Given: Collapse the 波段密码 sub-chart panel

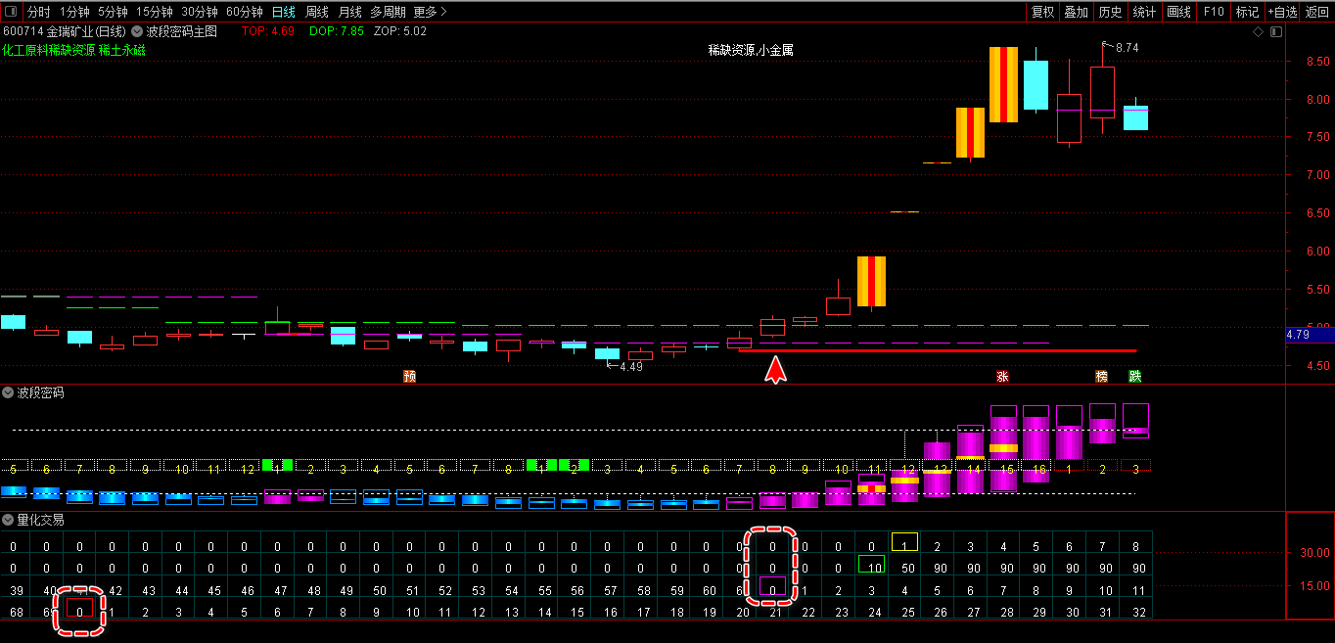Looking at the screenshot, I should click(x=8, y=392).
